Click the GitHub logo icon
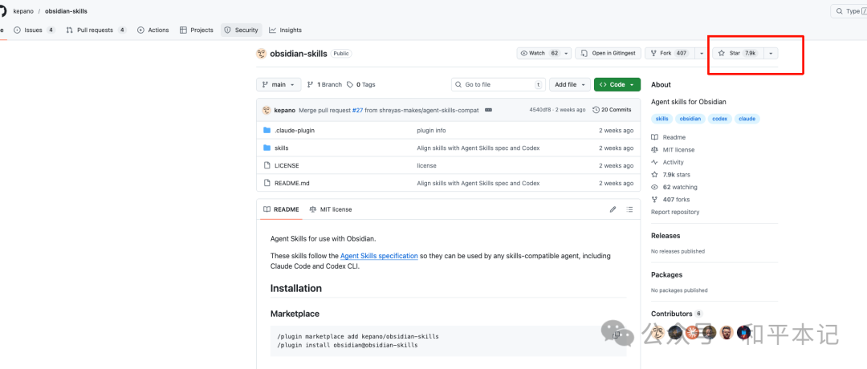The height and width of the screenshot is (369, 867). [2, 10]
